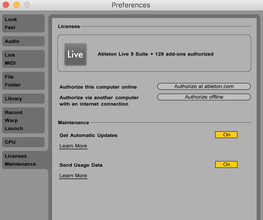Image resolution: width=263 pixels, height=220 pixels.
Task: Click the 'Licenses' section heading
Action: 69,26
